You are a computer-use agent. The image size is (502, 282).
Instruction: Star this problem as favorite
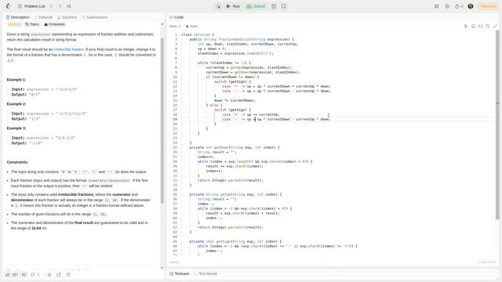pyautogui.click(x=49, y=275)
